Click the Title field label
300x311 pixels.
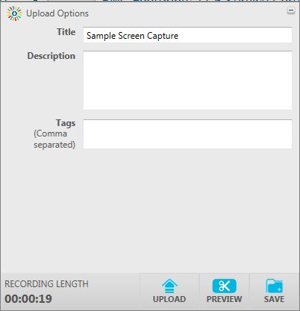(x=66, y=32)
